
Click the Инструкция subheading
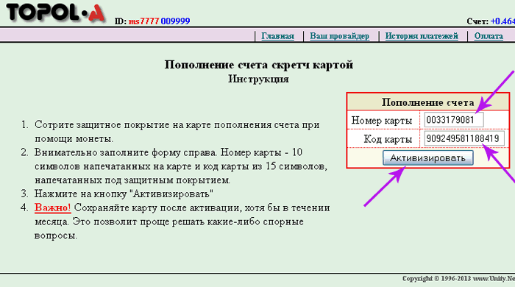click(x=259, y=79)
